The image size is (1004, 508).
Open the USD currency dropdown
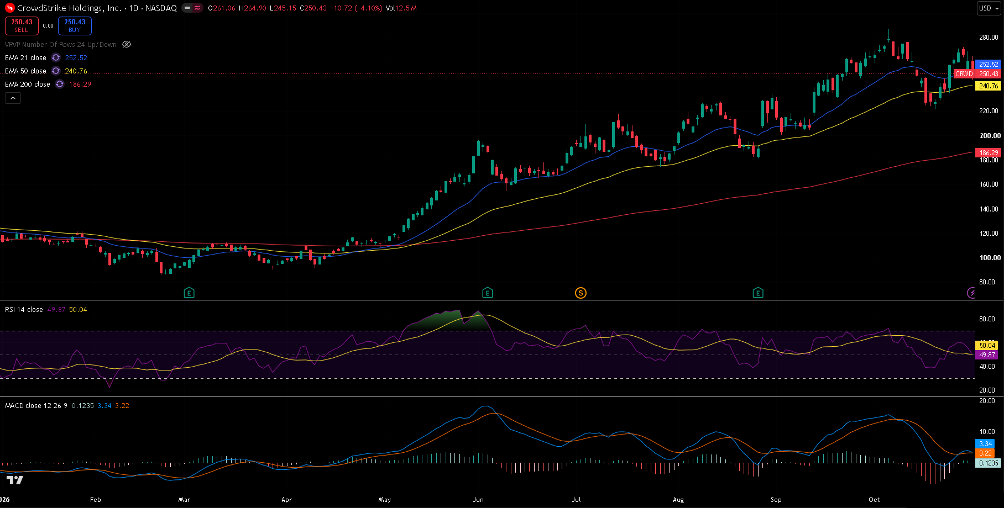(989, 8)
